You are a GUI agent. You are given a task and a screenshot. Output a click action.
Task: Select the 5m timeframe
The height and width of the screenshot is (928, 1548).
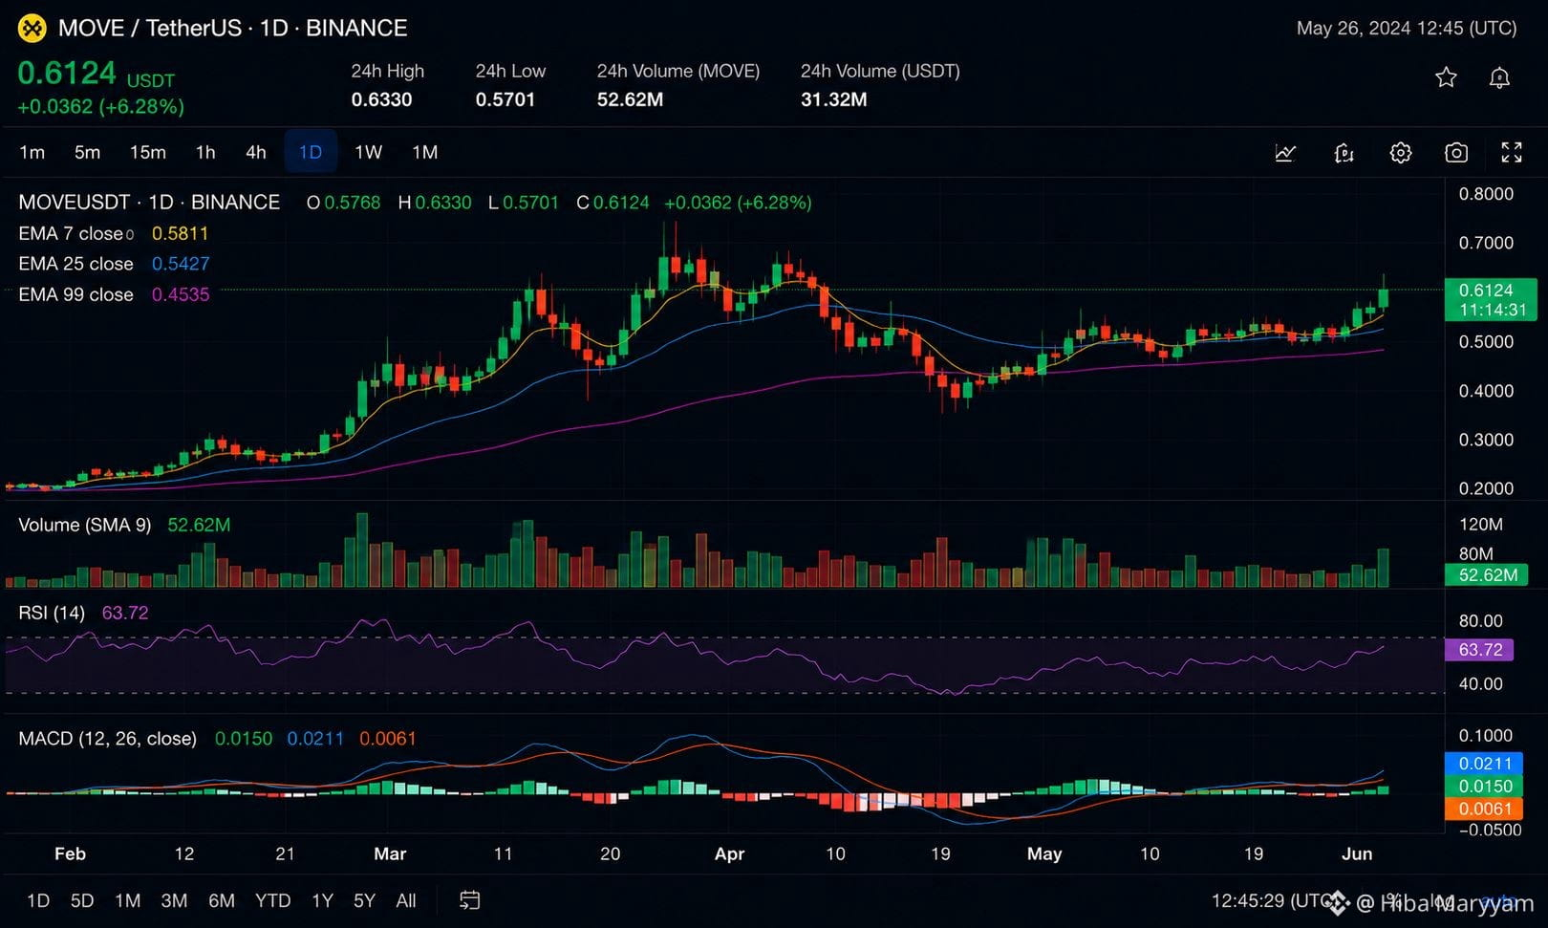(87, 152)
